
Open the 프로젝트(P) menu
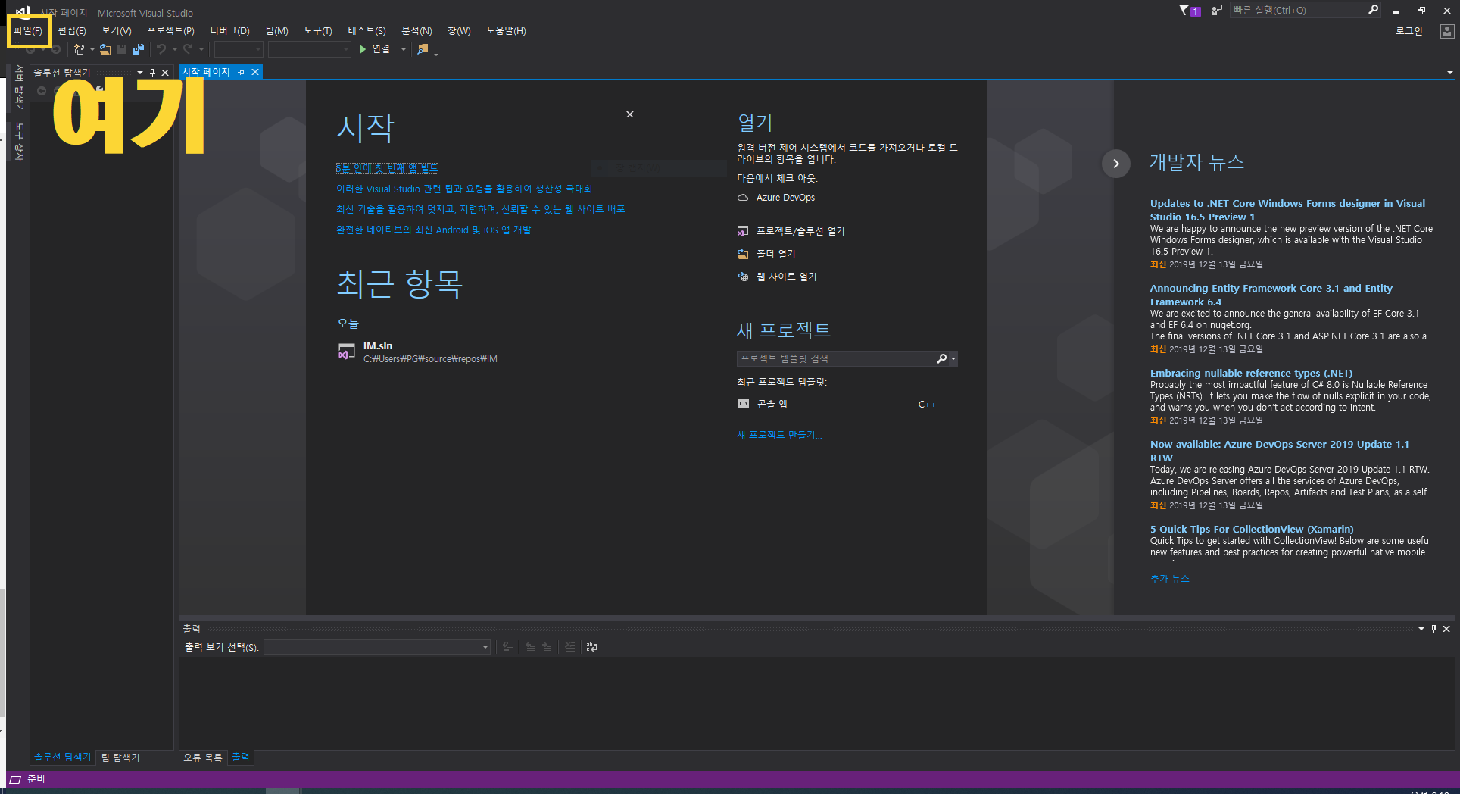(170, 31)
